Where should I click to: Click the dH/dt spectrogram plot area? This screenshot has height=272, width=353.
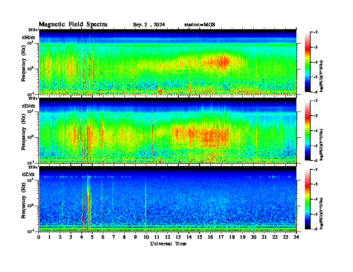click(x=168, y=62)
